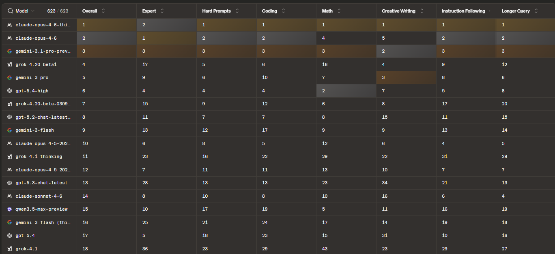Image resolution: width=555 pixels, height=254 pixels.
Task: Click the Google icon beside gemini-3.1-pro-prev…
Action: 10,51
